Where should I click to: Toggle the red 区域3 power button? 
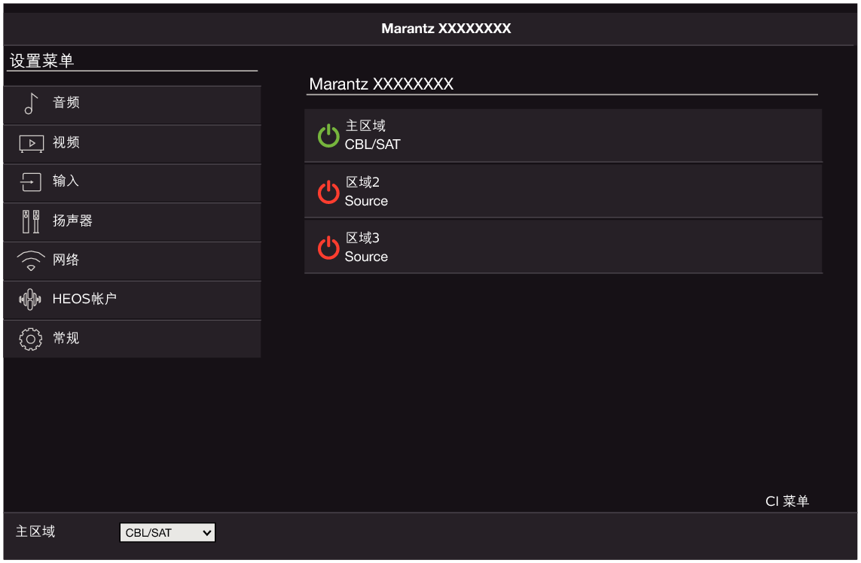pyautogui.click(x=328, y=248)
